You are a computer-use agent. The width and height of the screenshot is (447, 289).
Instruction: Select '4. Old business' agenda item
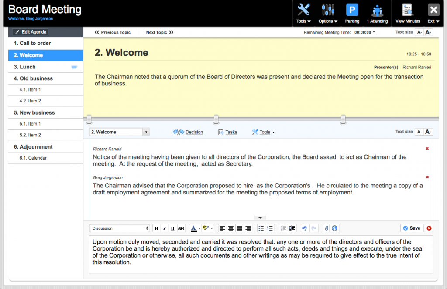(x=45, y=78)
